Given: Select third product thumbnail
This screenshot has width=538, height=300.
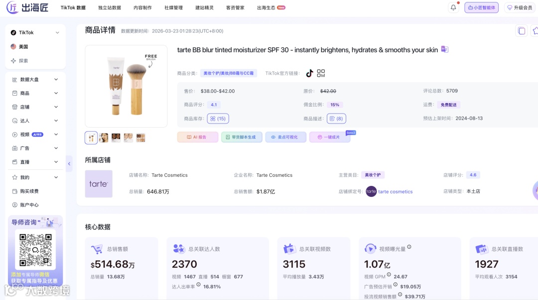Looking at the screenshot, I should tap(116, 138).
